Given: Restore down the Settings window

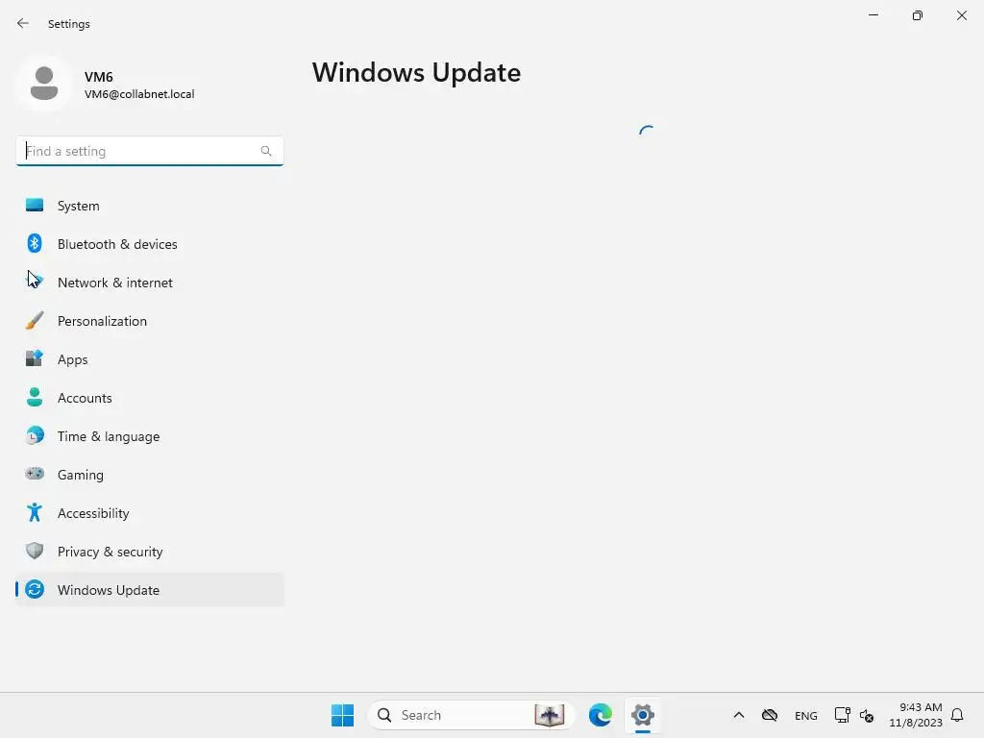Looking at the screenshot, I should [918, 15].
